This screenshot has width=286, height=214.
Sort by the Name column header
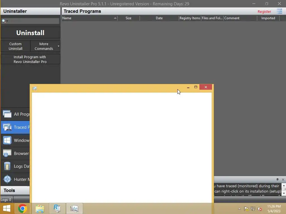point(90,18)
